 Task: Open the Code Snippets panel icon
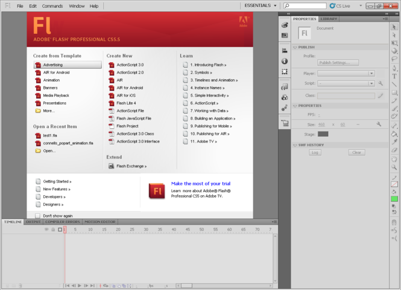tap(285, 87)
